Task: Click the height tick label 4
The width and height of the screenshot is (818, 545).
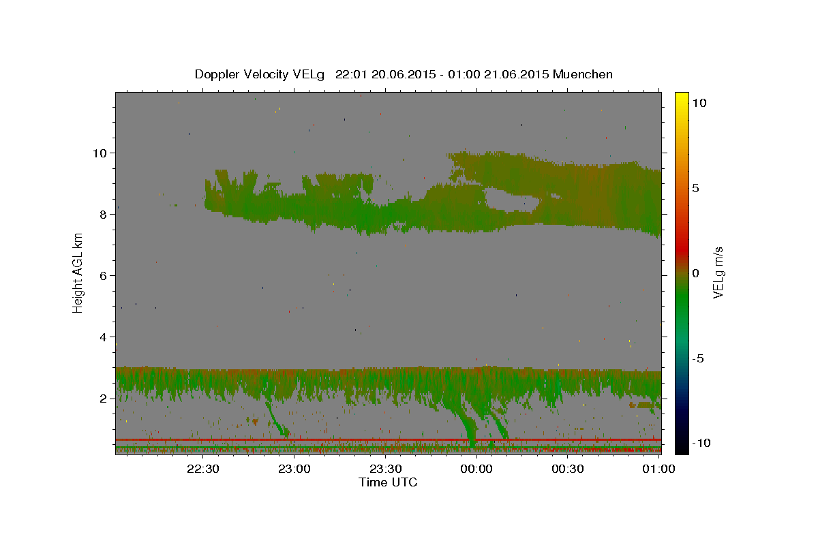Action: click(104, 337)
